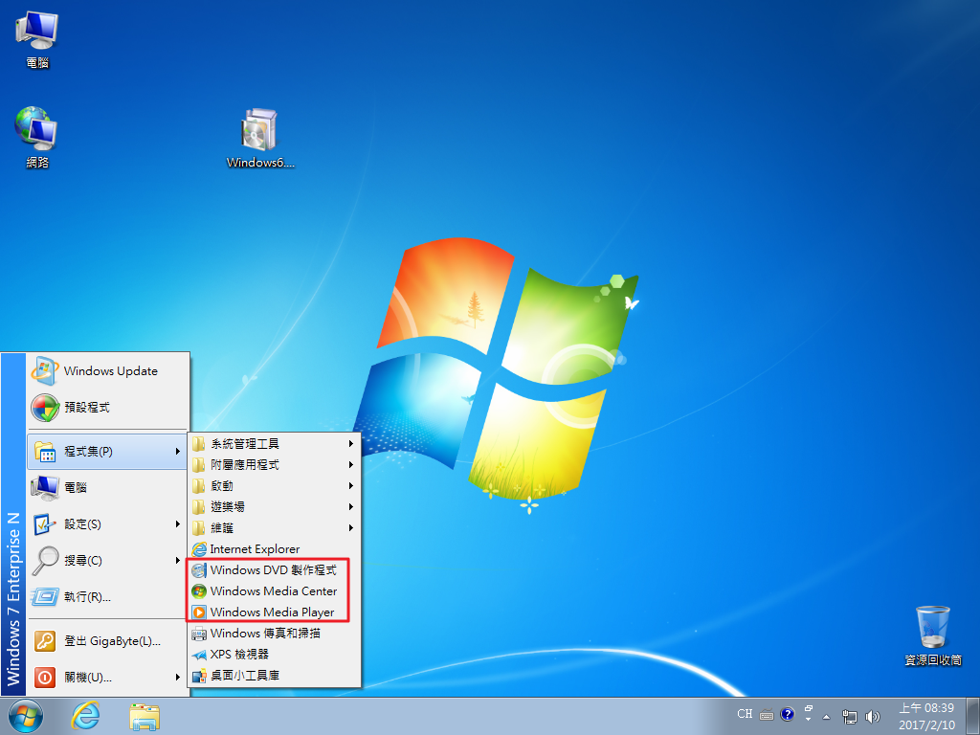Viewport: 980px width, 735px height.
Task: Start Internet Explorer from the programs submenu
Action: tap(255, 549)
